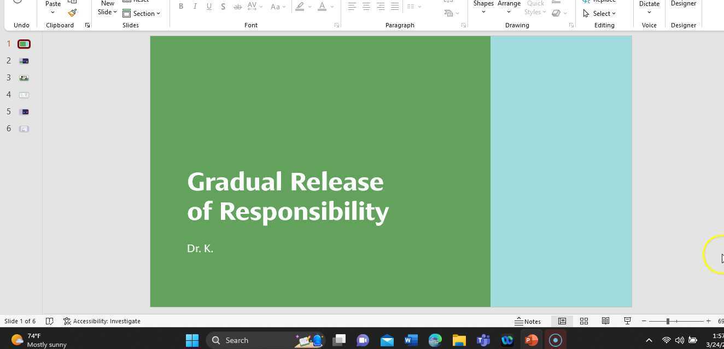
Task: Click the Format Painter brush icon
Action: pyautogui.click(x=72, y=13)
